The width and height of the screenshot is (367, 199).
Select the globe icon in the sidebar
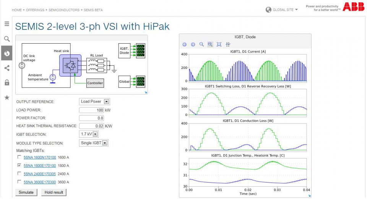point(7,53)
